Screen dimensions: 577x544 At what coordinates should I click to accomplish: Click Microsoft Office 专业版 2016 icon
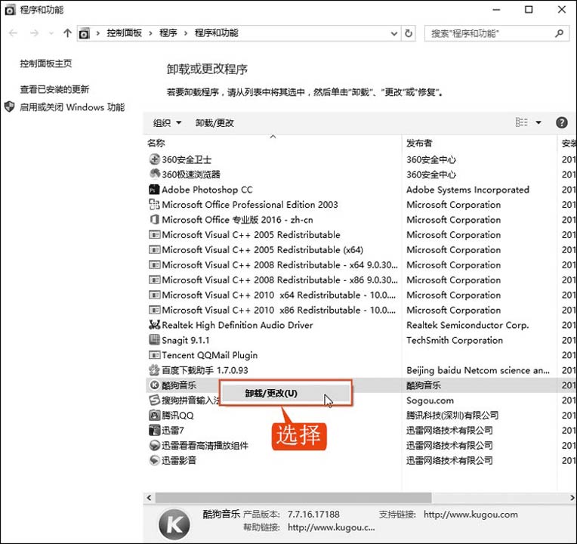154,219
